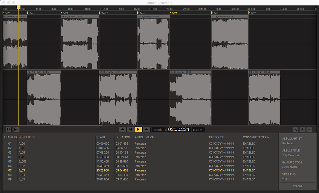Click the yellow playhead handle on the ruler
The width and height of the screenshot is (319, 193).
[x=19, y=8]
